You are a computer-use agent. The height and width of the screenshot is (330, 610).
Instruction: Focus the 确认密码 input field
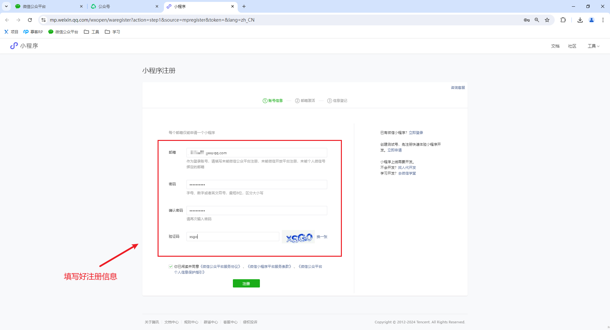click(x=257, y=210)
